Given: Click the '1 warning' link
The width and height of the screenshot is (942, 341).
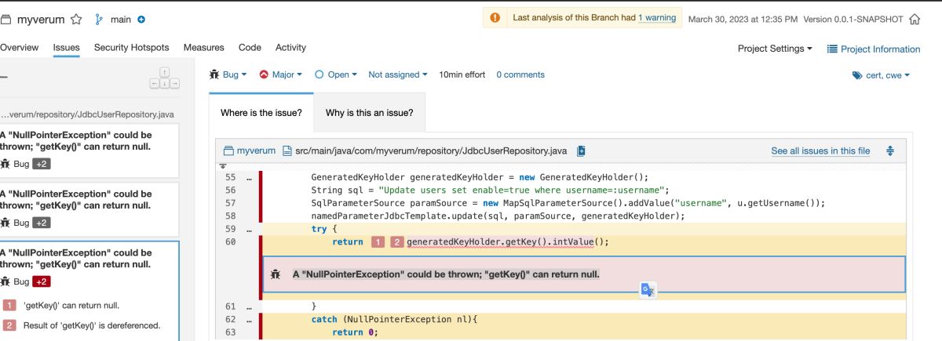Looking at the screenshot, I should coord(658,17).
